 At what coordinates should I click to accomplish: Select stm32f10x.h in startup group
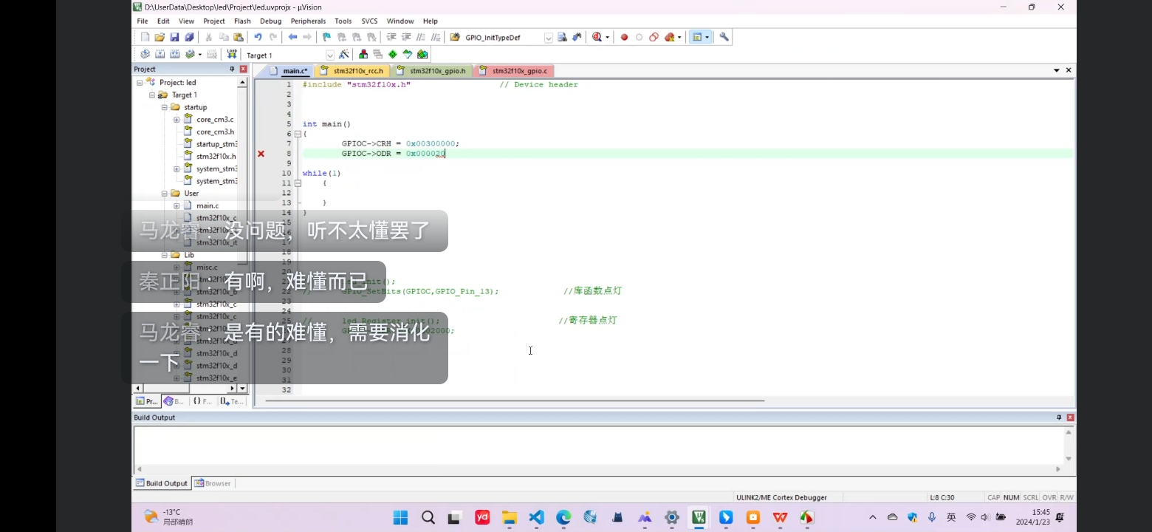coord(216,157)
